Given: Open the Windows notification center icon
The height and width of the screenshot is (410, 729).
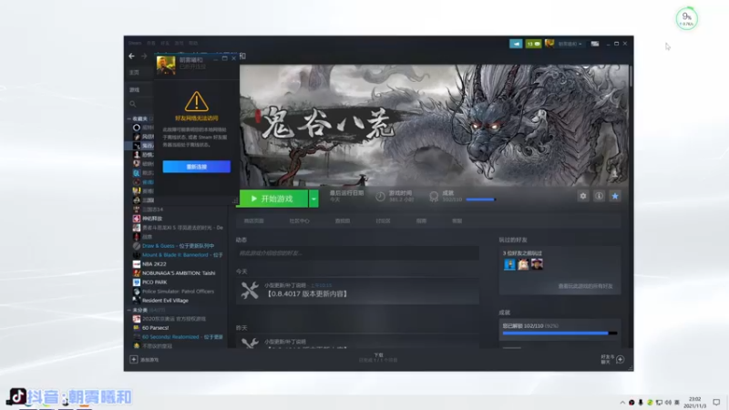Looking at the screenshot, I should 716,402.
